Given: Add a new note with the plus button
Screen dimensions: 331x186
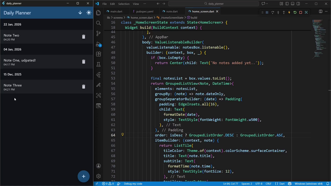Looking at the screenshot, I should pyautogui.click(x=84, y=176).
